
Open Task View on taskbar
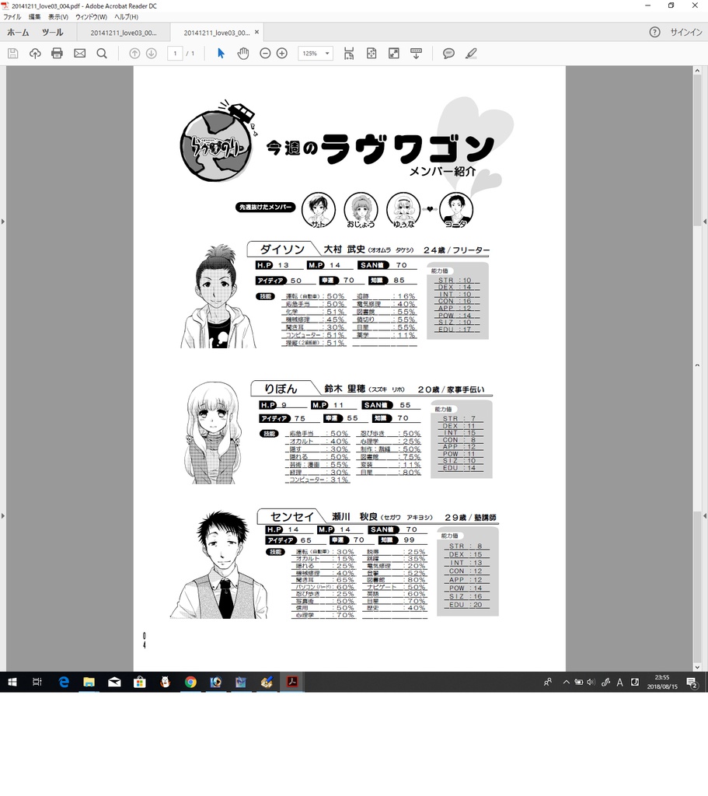[37, 683]
